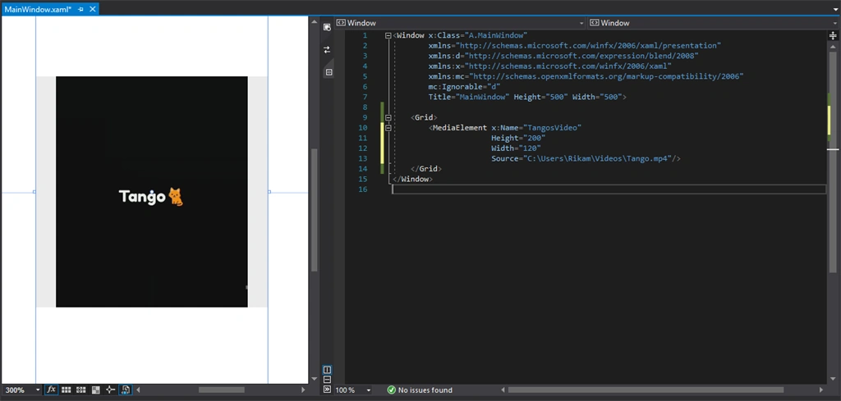Show the snap grid in the designer
The height and width of the screenshot is (401, 841).
click(67, 390)
